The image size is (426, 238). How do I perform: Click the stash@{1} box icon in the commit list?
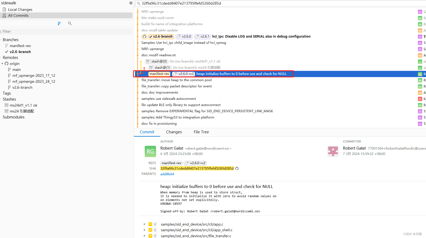pos(151,68)
